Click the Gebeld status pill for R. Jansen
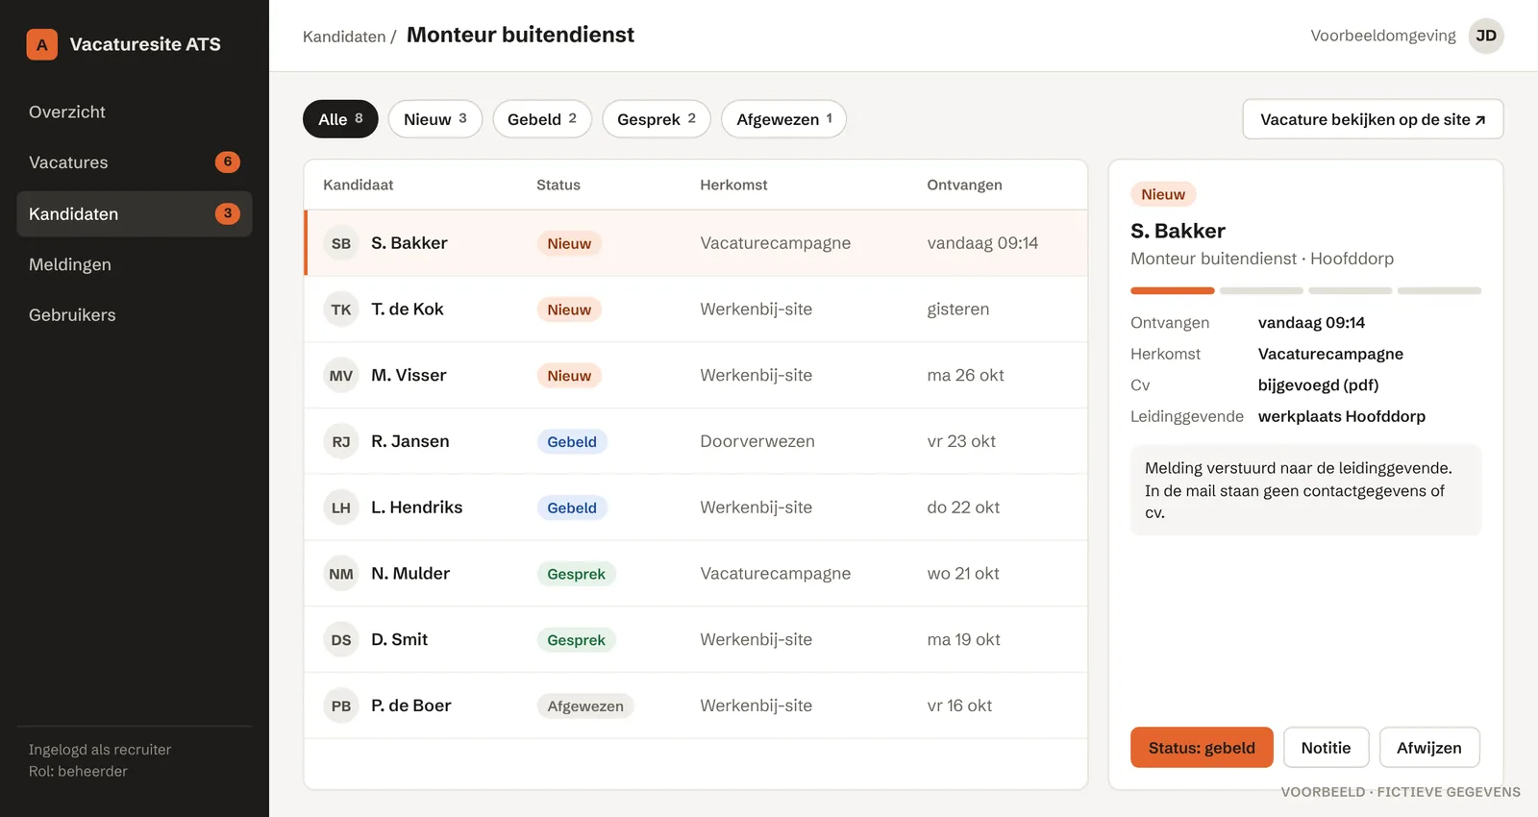Image resolution: width=1538 pixels, height=817 pixels. (572, 442)
